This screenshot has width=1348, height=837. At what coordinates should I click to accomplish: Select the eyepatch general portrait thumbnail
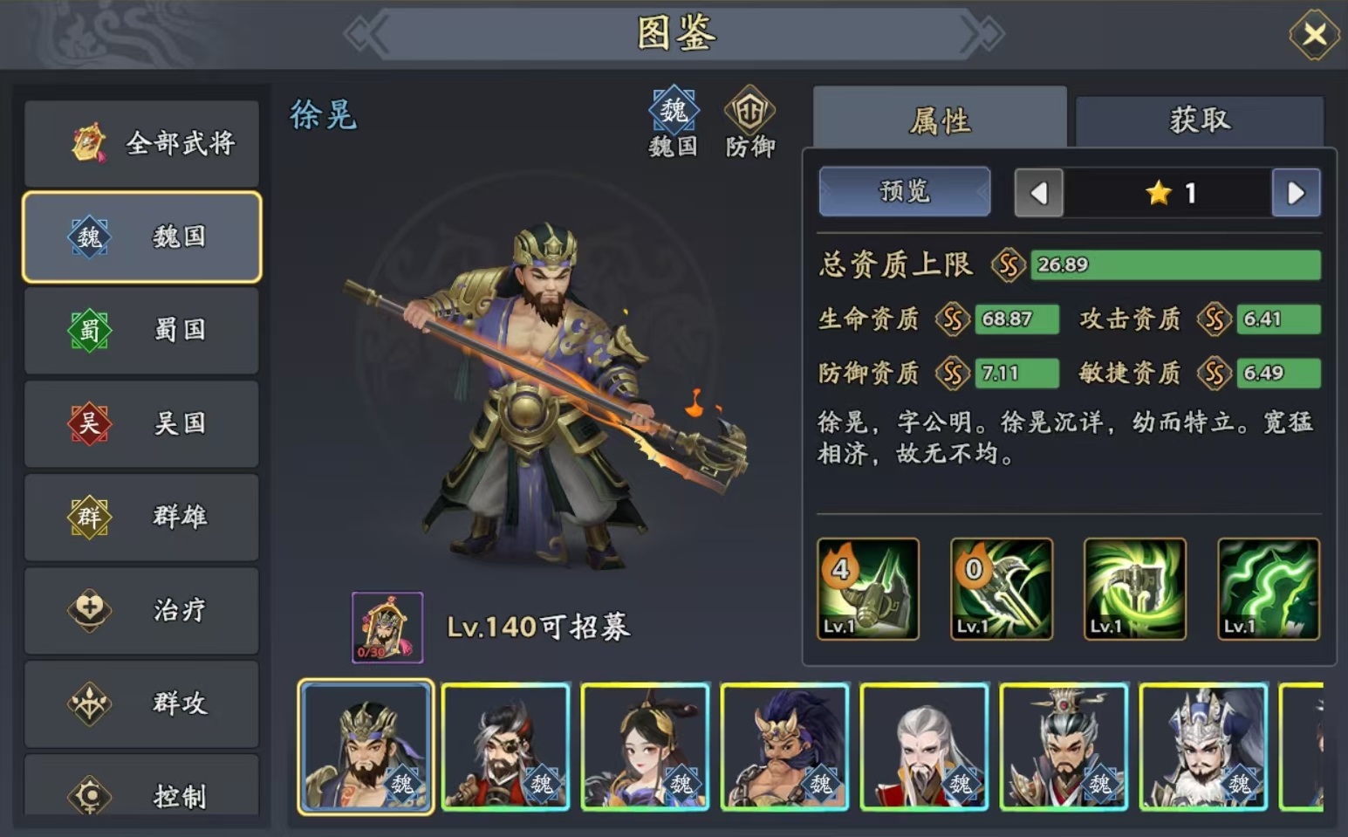(506, 747)
